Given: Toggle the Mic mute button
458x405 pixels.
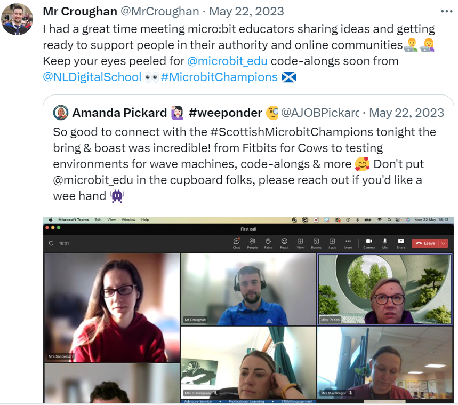Looking at the screenshot, I should click(x=385, y=243).
